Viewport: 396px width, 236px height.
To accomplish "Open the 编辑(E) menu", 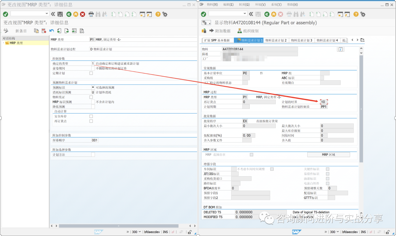I will (228, 4).
